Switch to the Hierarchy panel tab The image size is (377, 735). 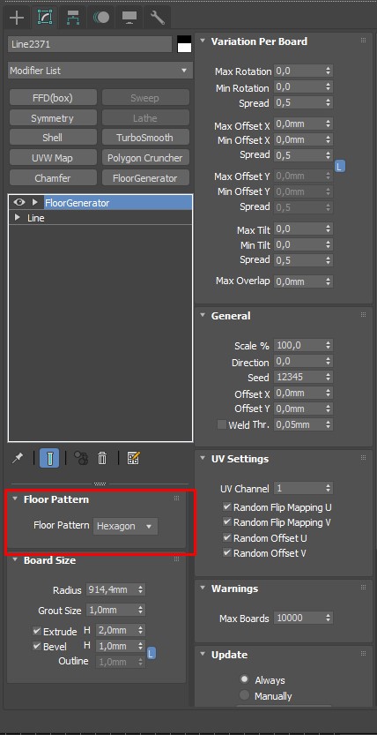point(73,18)
